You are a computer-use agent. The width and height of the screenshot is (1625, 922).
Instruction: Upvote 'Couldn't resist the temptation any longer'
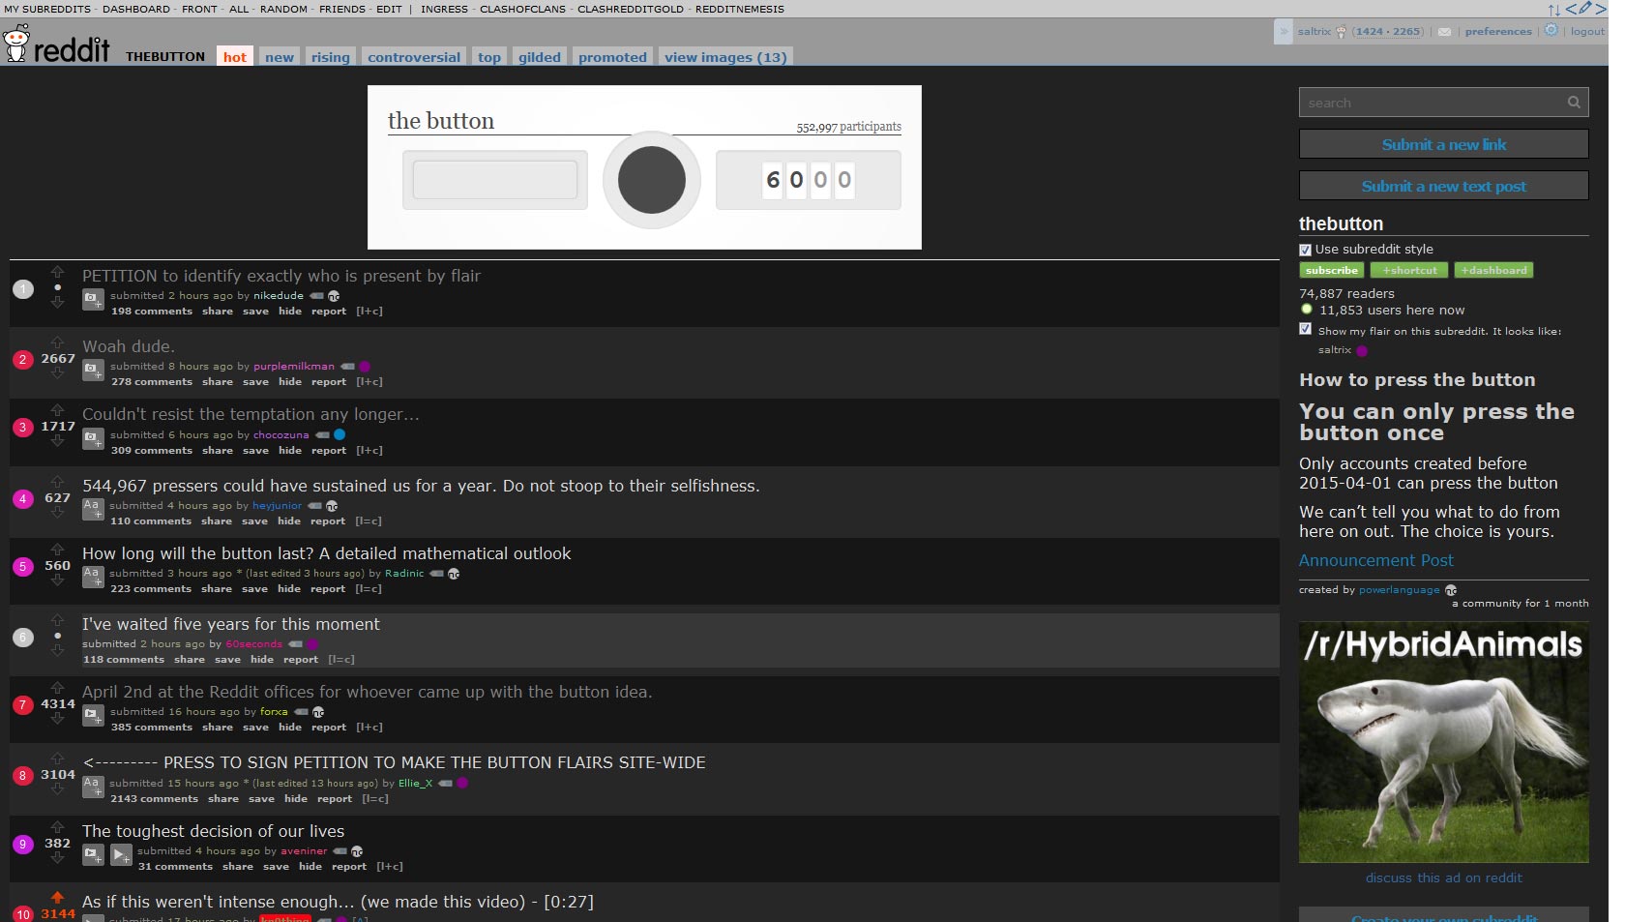click(57, 410)
